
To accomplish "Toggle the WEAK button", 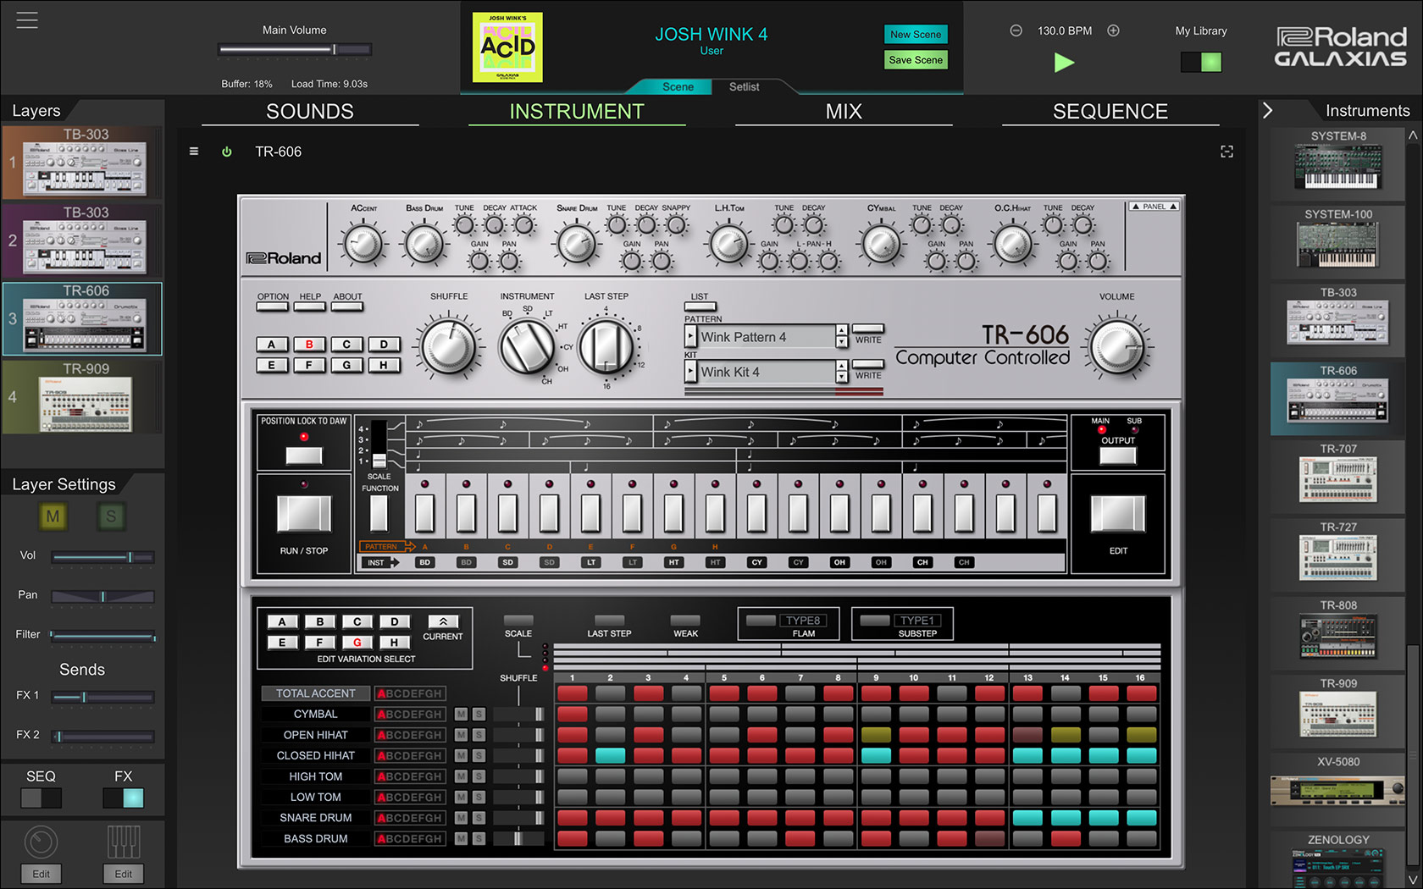I will (x=685, y=621).
